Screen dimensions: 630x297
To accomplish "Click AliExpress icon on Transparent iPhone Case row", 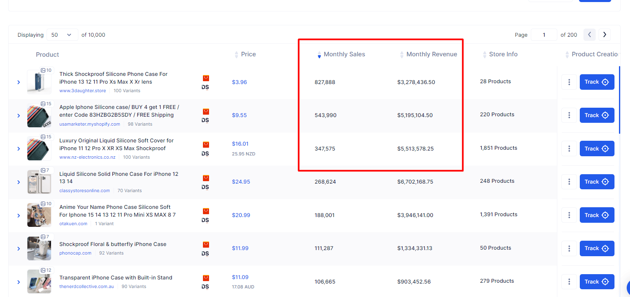I will tap(206, 278).
